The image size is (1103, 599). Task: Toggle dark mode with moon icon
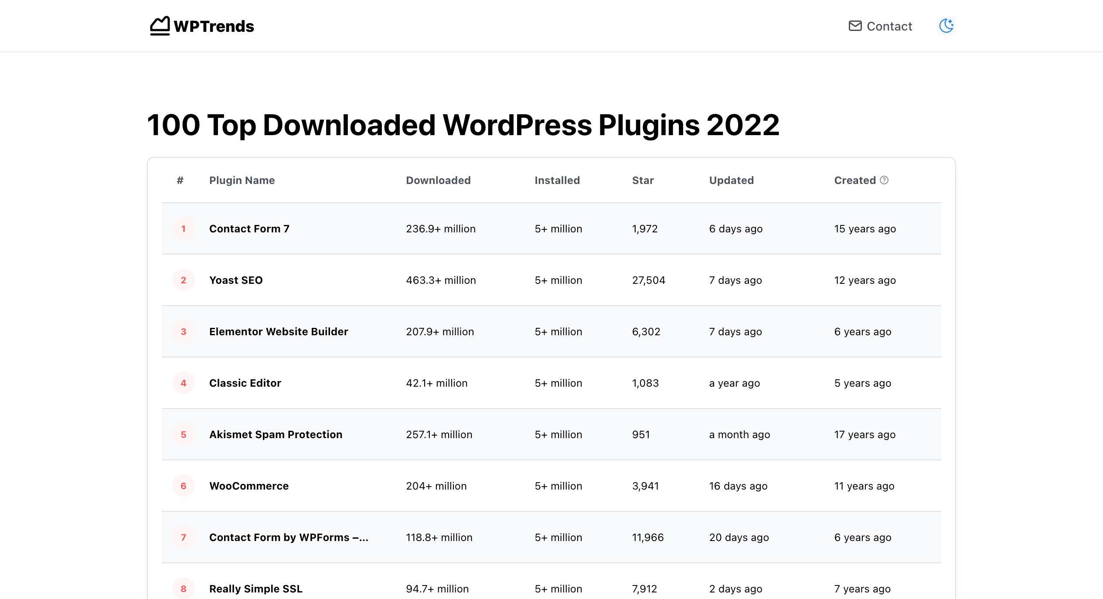click(x=946, y=26)
